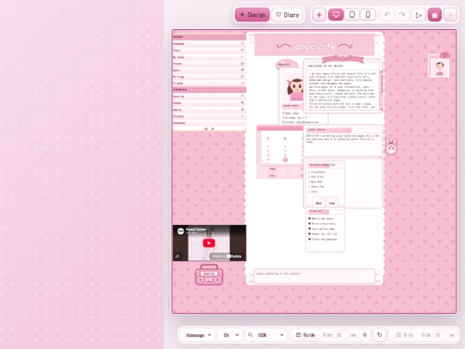
Task: Click the Writings row icon
Action: (x=242, y=77)
